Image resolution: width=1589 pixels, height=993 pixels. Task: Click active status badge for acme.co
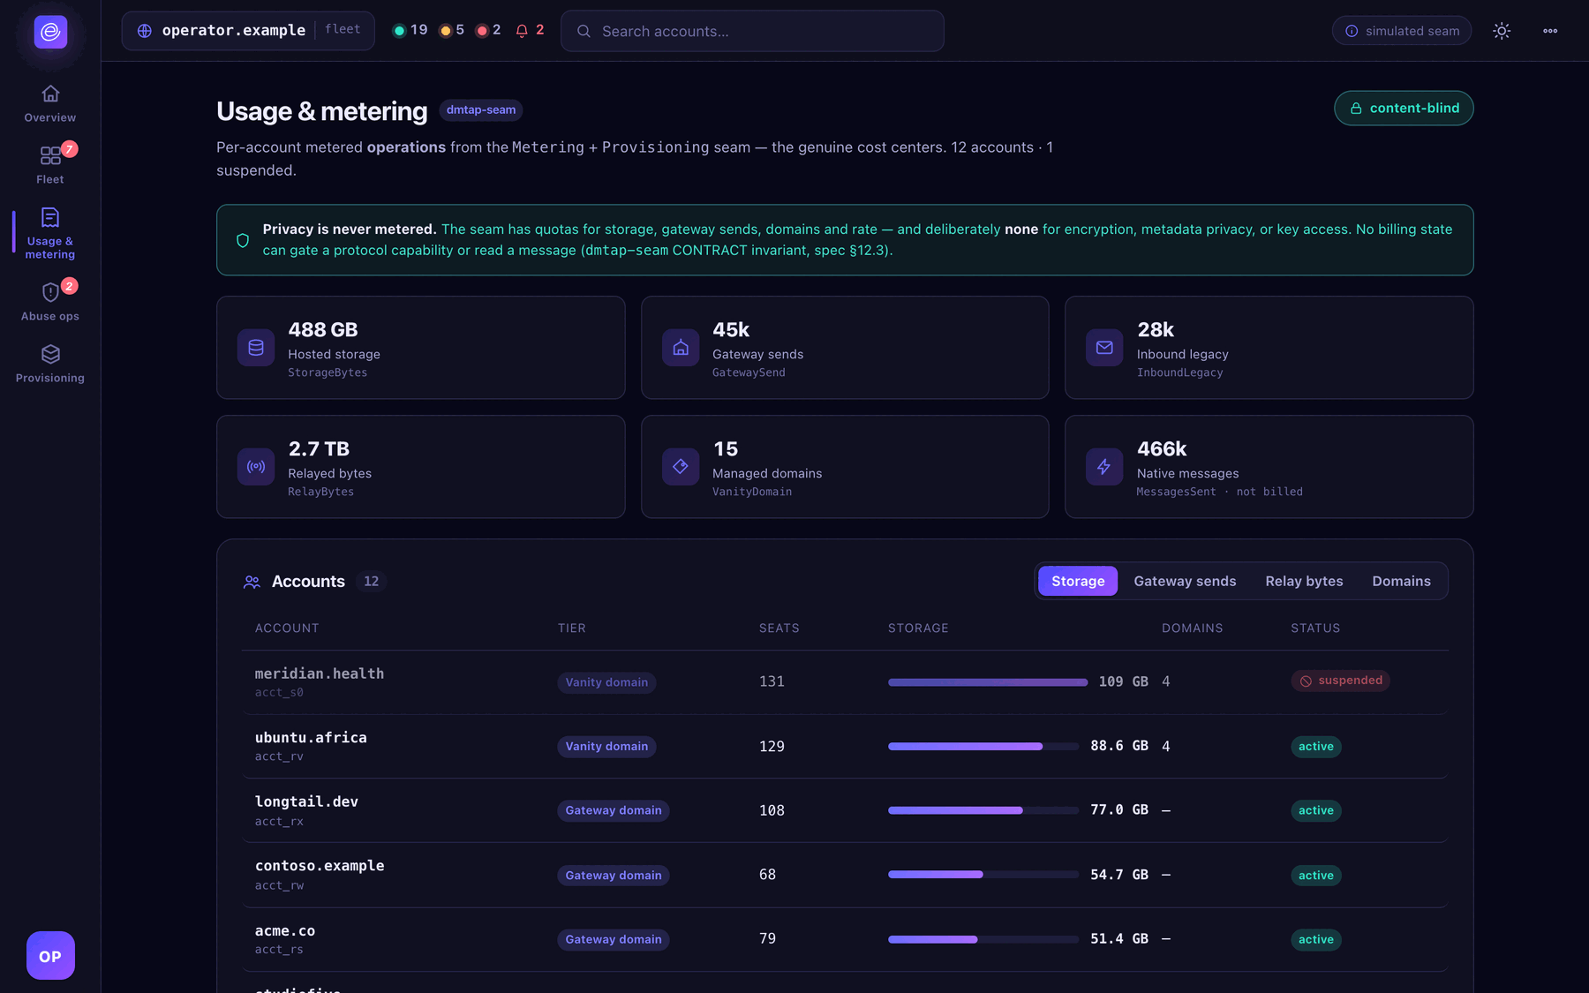(1315, 939)
